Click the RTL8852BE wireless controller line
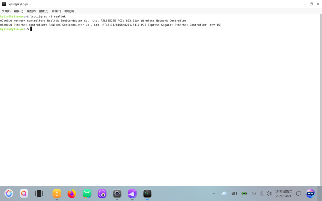This screenshot has width=322, height=201. click(93, 21)
